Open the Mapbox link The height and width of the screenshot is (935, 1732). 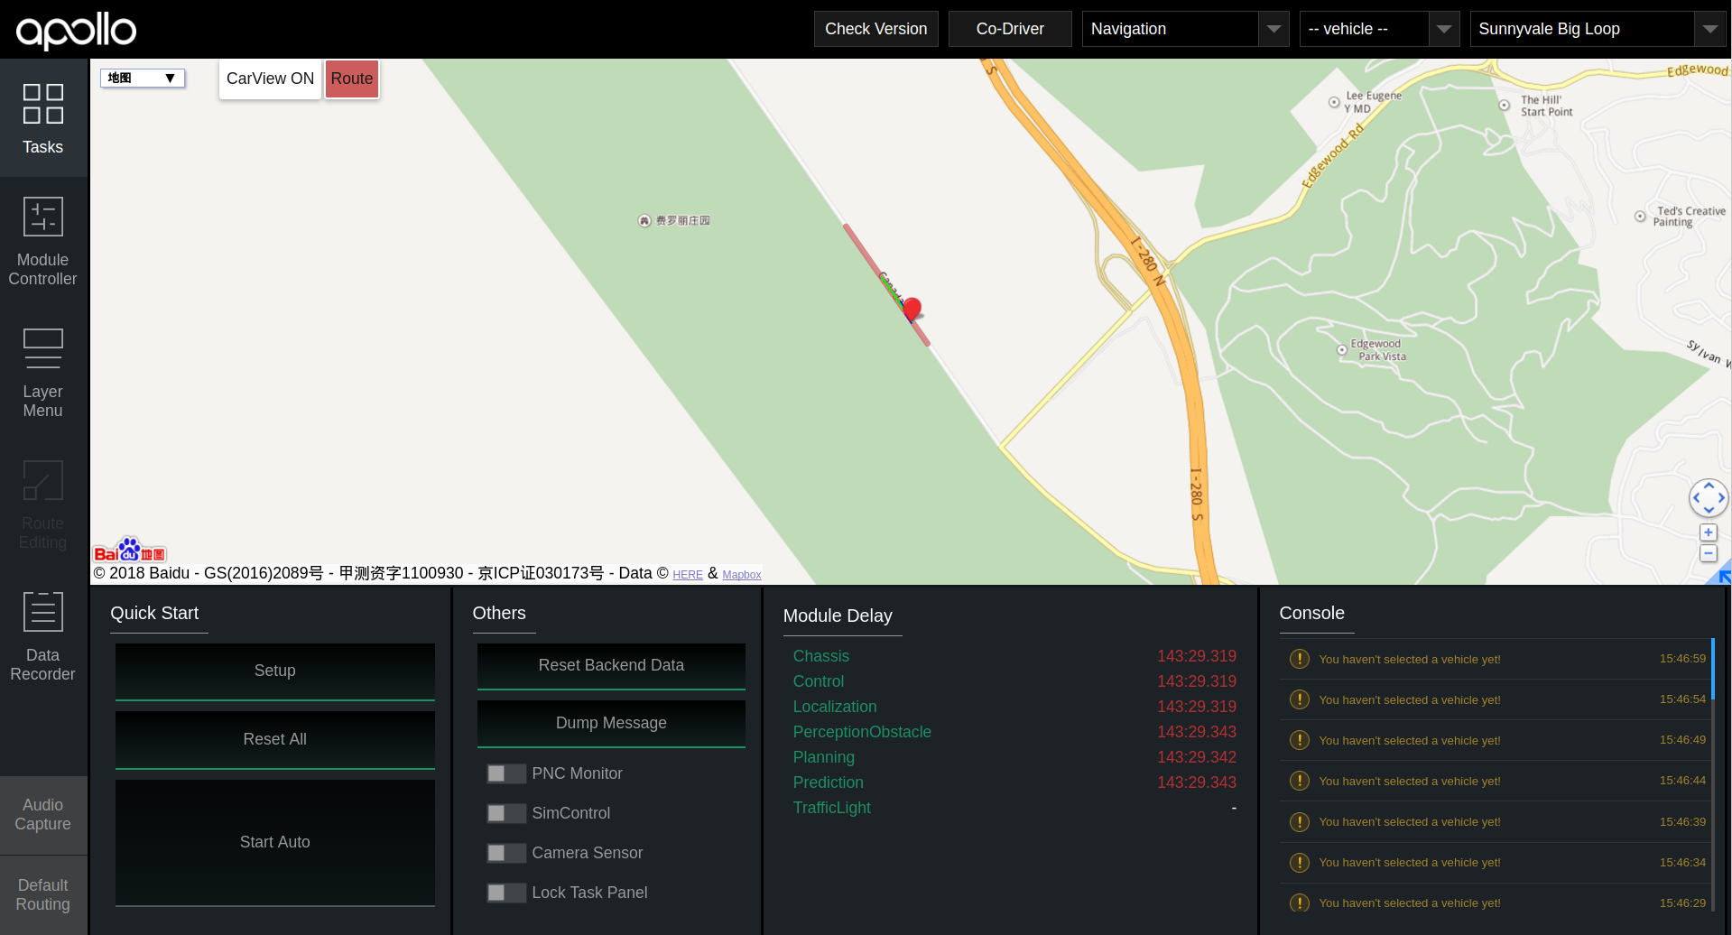point(742,574)
